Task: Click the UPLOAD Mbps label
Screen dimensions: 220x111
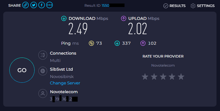Action: 144,18
